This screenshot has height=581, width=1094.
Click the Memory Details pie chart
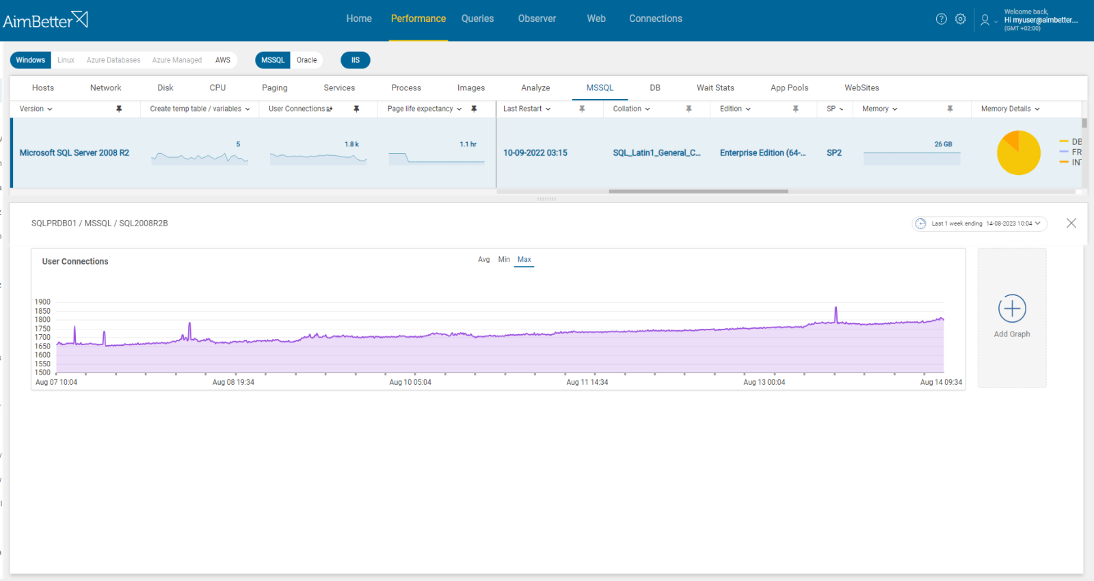[x=1019, y=153]
